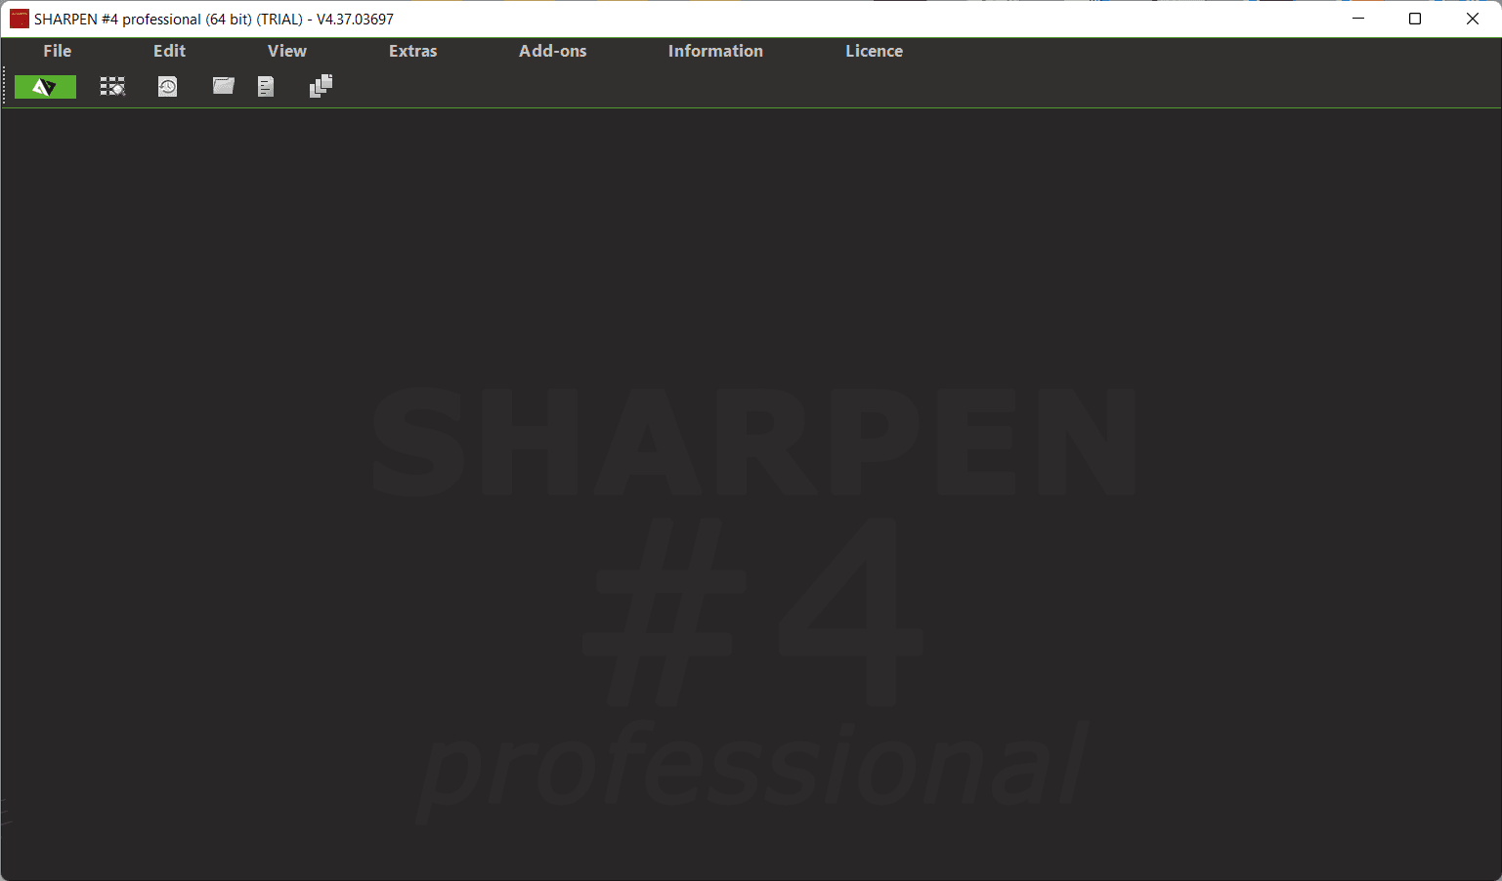Click the recent files clock-history icon
The image size is (1502, 881).
pyautogui.click(x=168, y=87)
